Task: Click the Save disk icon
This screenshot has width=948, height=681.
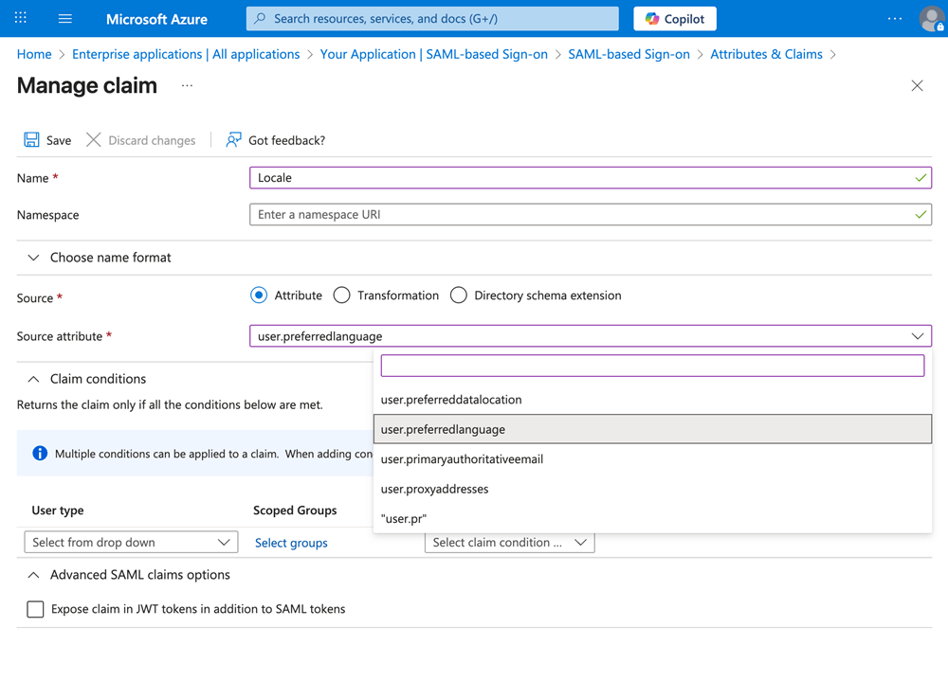Action: (31, 140)
